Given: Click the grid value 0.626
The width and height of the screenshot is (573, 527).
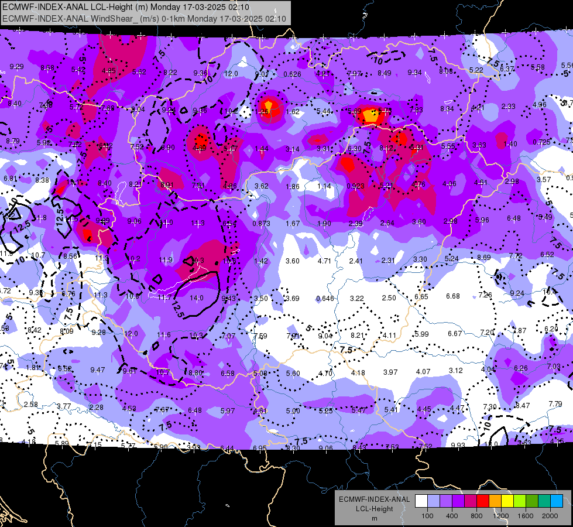Looking at the screenshot, I should pyautogui.click(x=292, y=74).
